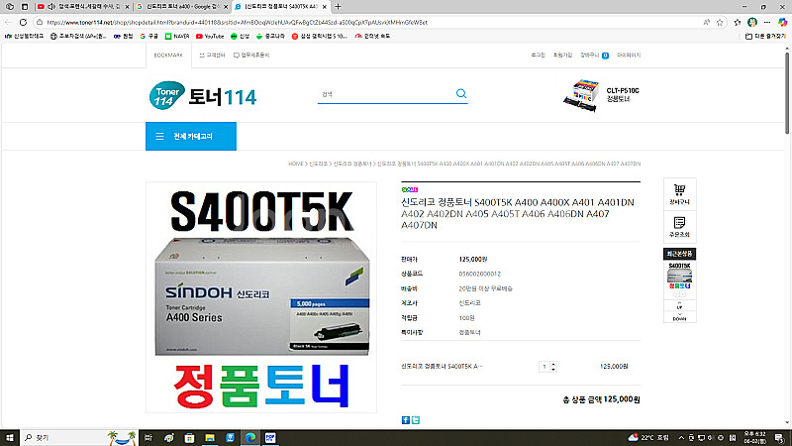The image size is (792, 446).
Task: Click the quantity input box
Action: pos(544,367)
